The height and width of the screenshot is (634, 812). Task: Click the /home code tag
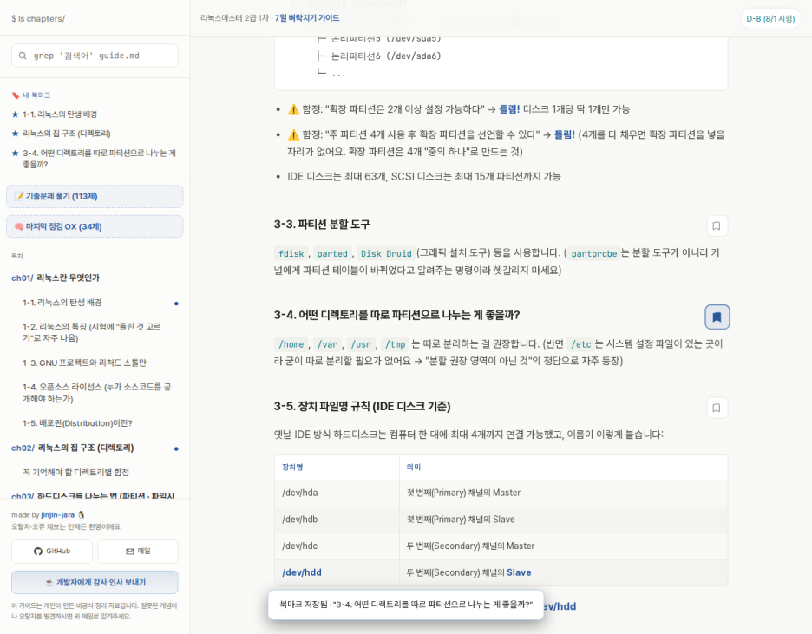[291, 344]
